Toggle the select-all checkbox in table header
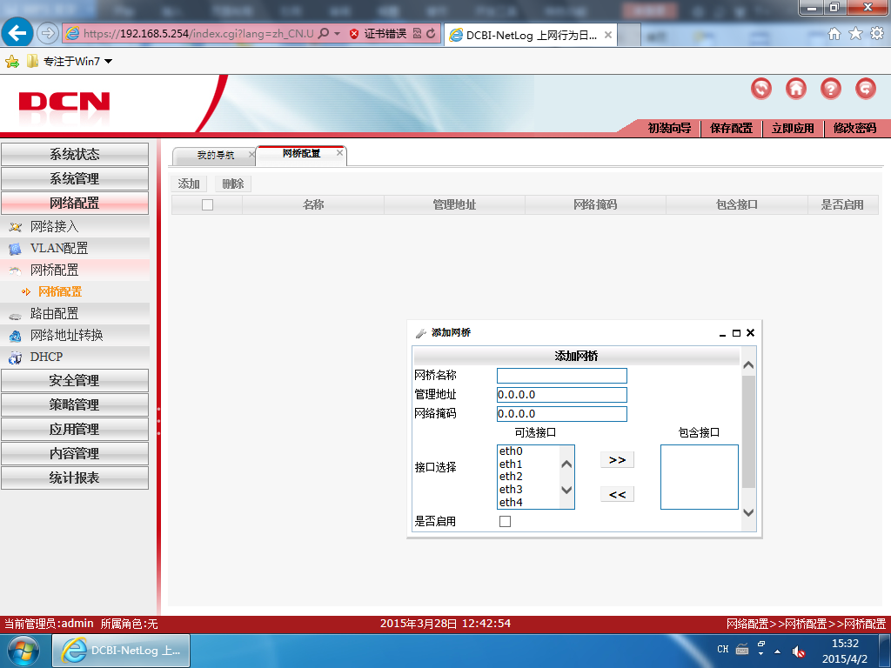The height and width of the screenshot is (668, 891). (207, 204)
